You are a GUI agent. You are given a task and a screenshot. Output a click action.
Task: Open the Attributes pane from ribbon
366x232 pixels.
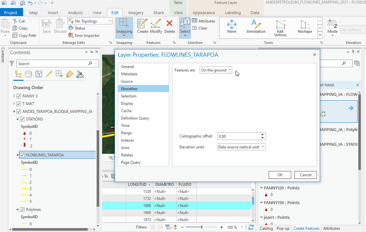coord(204,21)
